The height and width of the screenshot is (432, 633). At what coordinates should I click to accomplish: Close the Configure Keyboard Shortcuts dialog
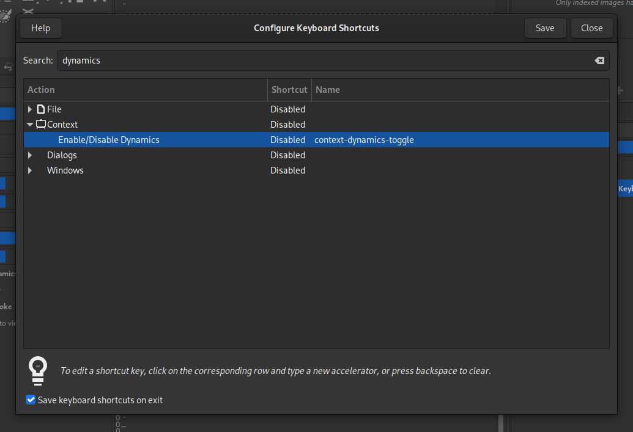point(591,27)
